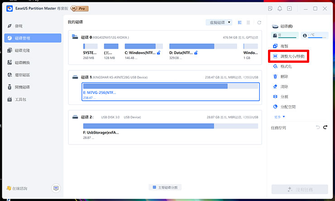Viewport: 335px width, 201px height.
Task: Open the disk health status indicator
Action: [285, 35]
